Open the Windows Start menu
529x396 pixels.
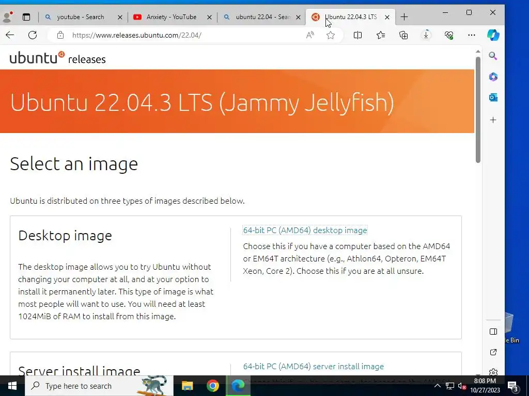pyautogui.click(x=12, y=386)
